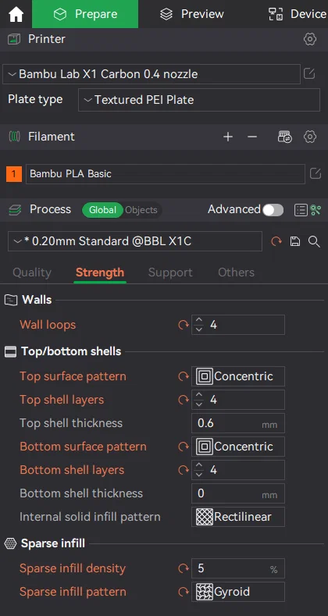Sync the AMS filament list icon
328x616 pixels.
(285, 137)
